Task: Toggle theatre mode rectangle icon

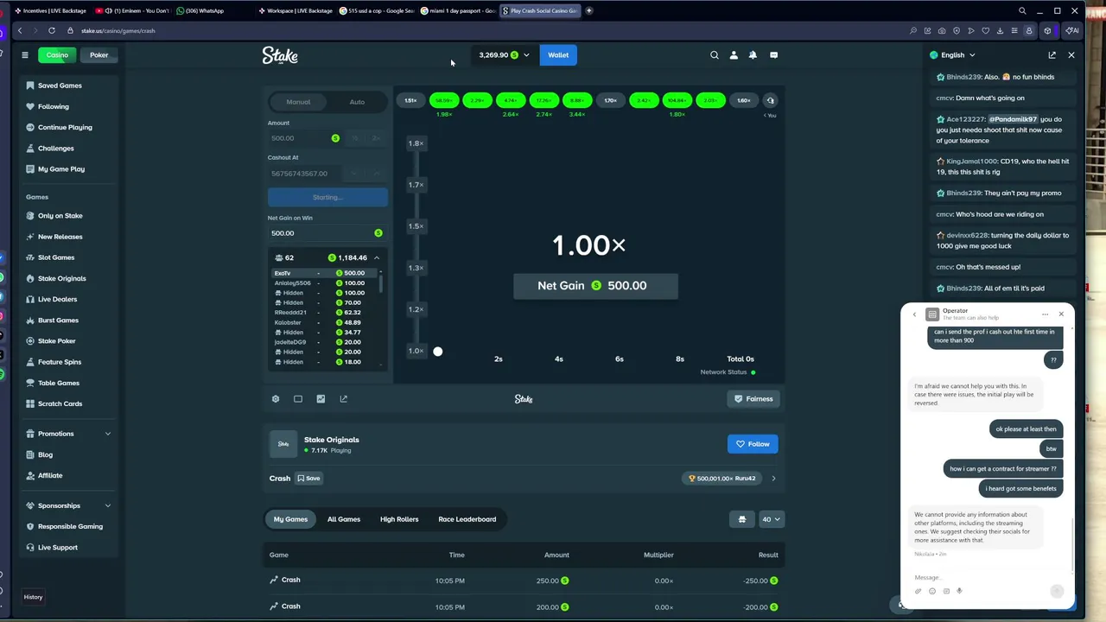Action: tap(298, 398)
